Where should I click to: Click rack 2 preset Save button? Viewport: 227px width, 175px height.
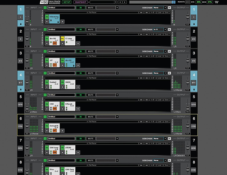click(166, 34)
